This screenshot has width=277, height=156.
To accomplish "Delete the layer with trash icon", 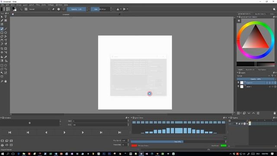I will click(x=274, y=113).
